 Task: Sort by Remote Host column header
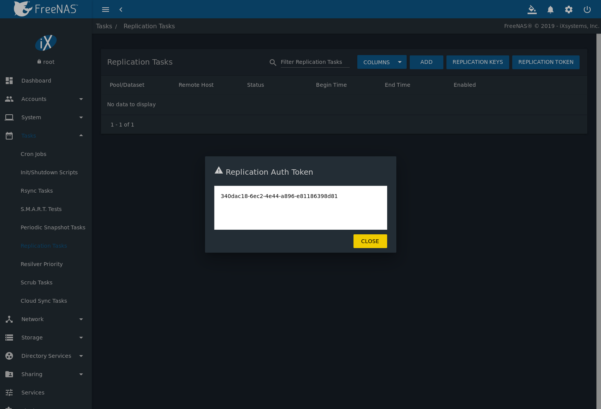click(196, 85)
